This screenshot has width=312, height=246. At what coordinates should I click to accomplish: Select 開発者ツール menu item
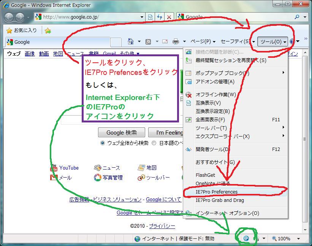[235, 149]
